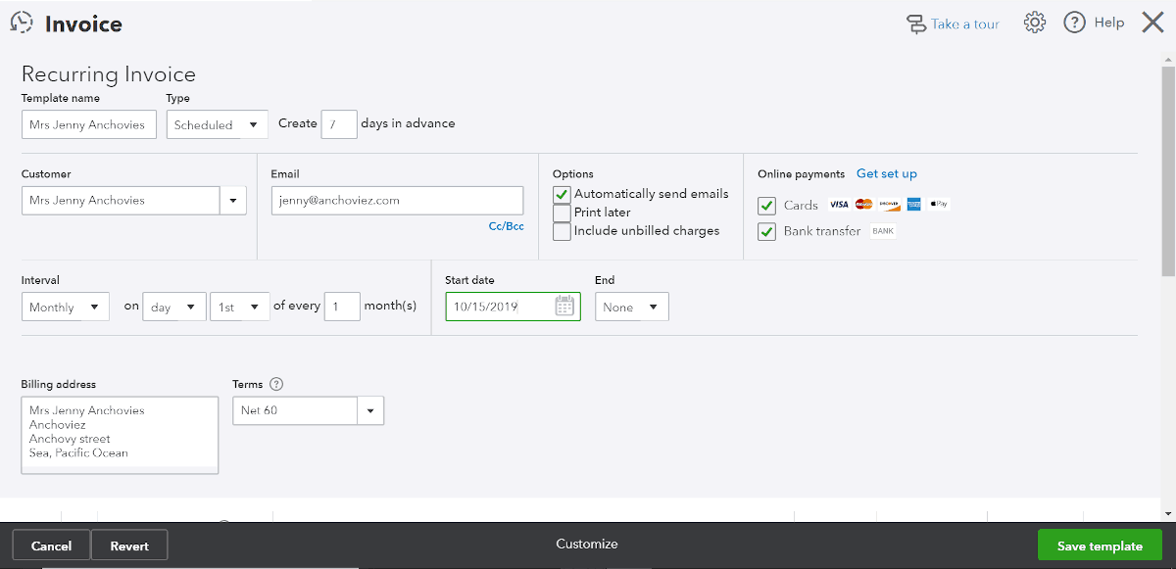The height and width of the screenshot is (569, 1176).
Task: Open the Customer dropdown arrow
Action: (x=233, y=201)
